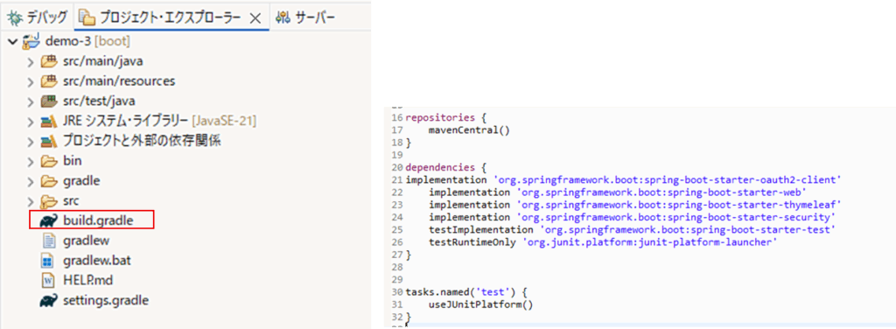Click the settings.gradle elephant icon
The image size is (896, 329).
click(49, 300)
